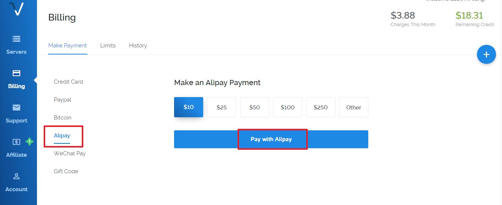502x205 pixels.
Task: Open the History tab
Action: tap(138, 46)
